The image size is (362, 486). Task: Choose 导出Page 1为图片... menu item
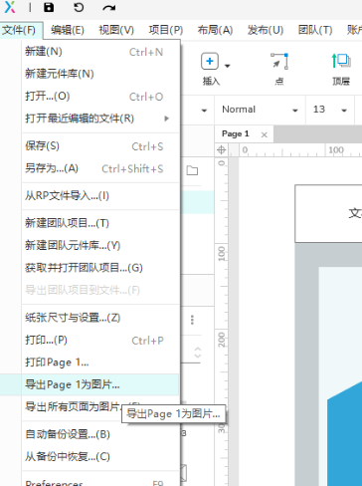[x=100, y=384]
